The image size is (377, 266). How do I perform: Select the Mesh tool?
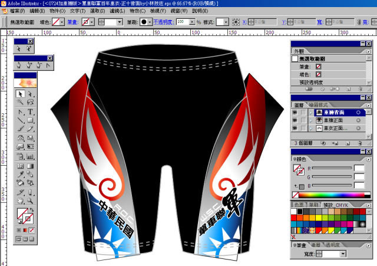point(20,166)
